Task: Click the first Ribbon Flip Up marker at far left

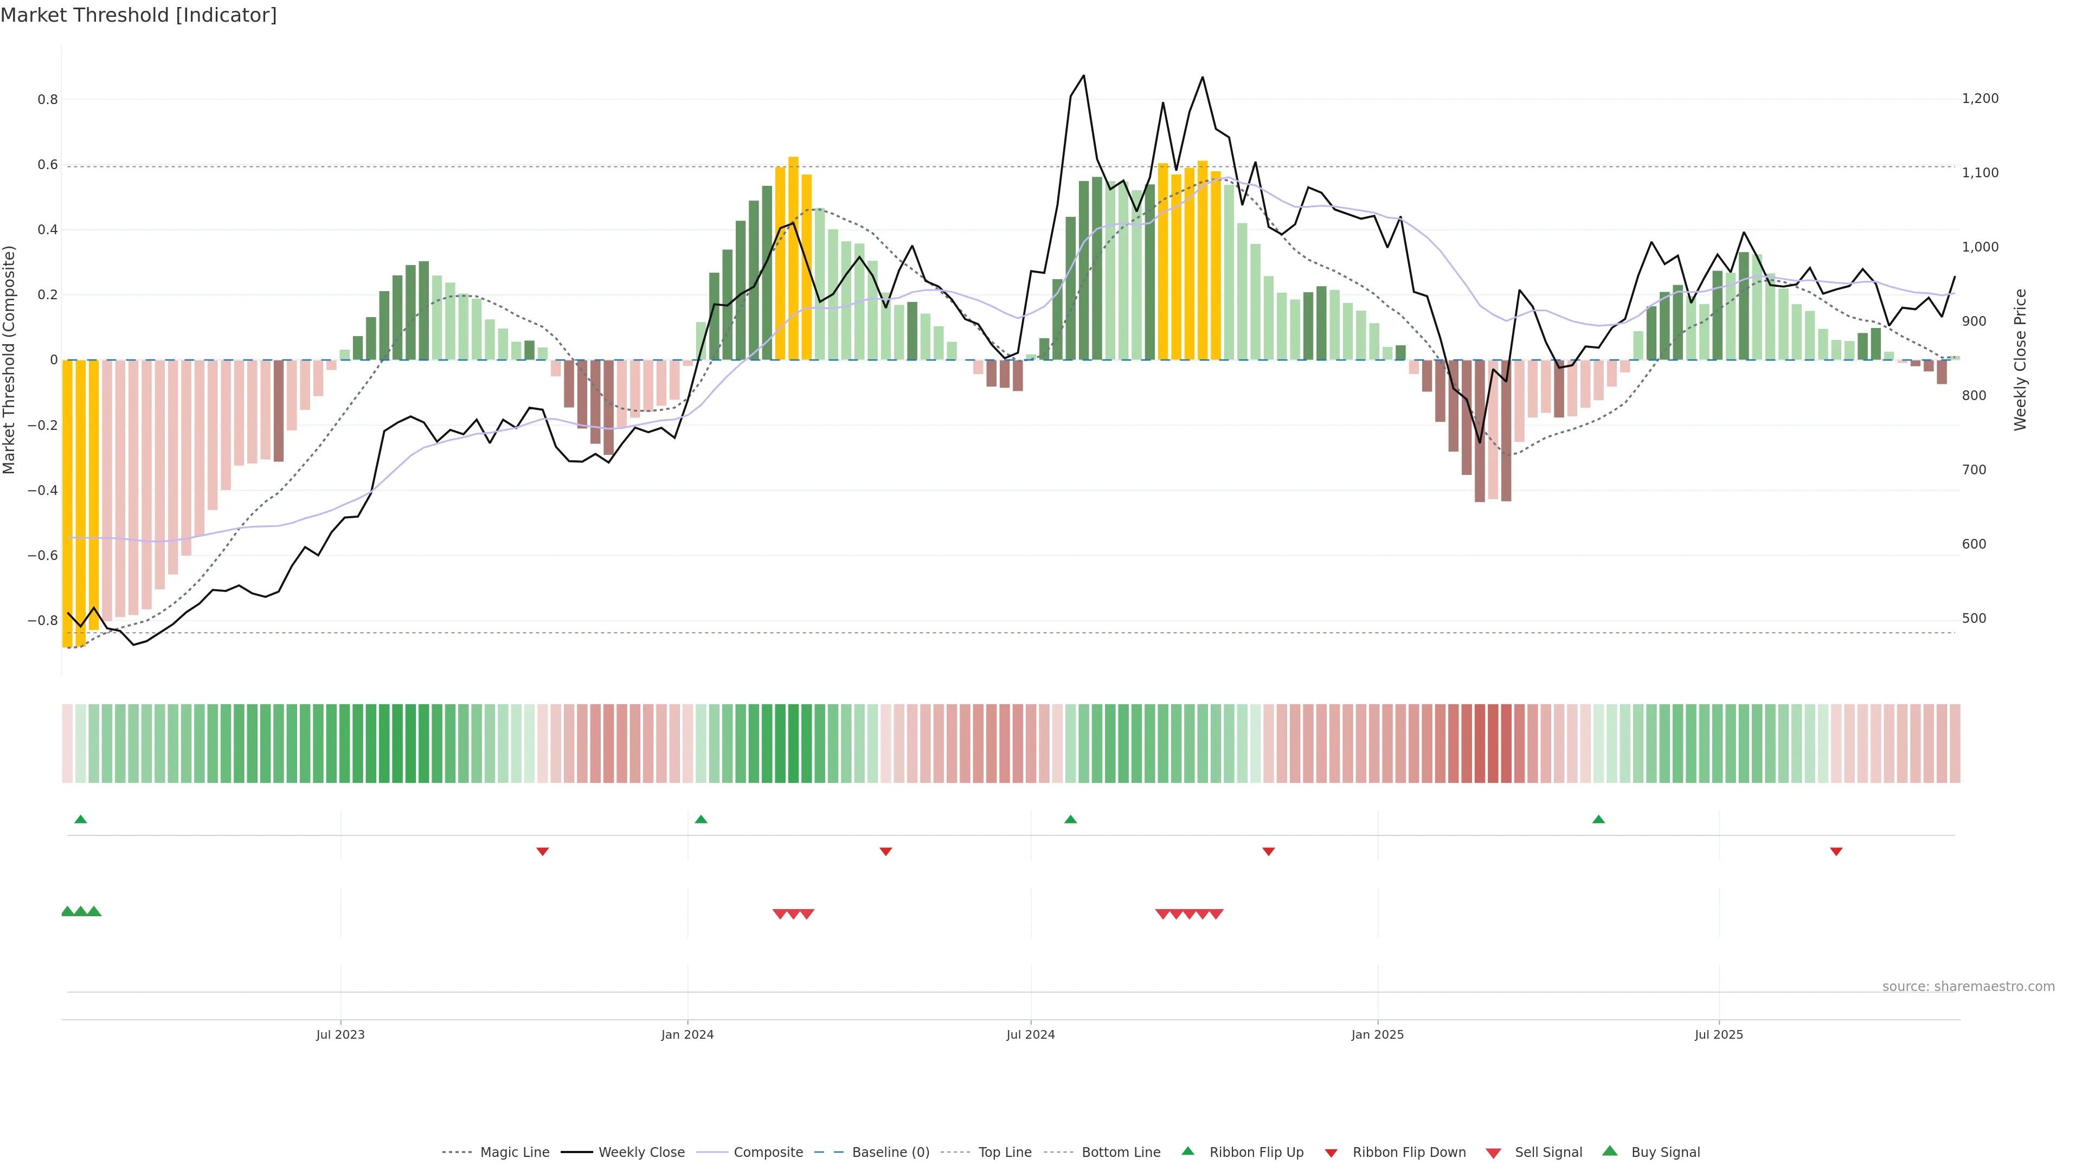Action: click(x=80, y=820)
